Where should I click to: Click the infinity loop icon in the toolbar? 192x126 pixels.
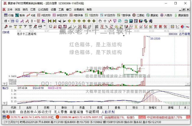tap(187, 26)
